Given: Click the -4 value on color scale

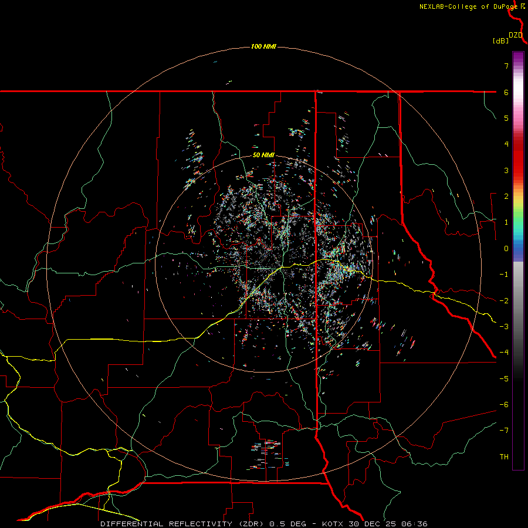Looking at the screenshot, I should click(x=504, y=353).
